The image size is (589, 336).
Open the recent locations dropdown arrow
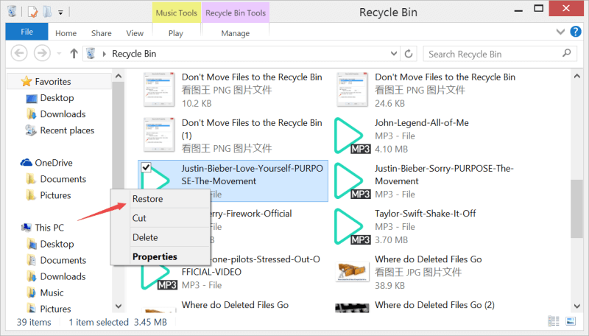tap(59, 54)
